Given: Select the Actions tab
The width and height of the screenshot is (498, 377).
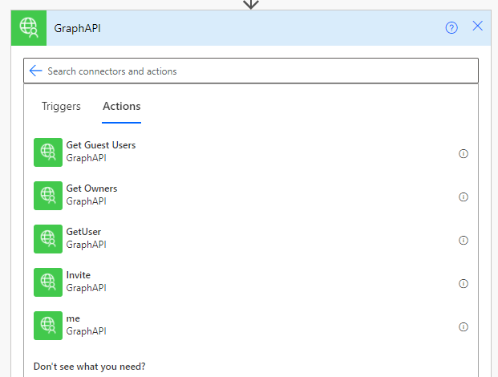Looking at the screenshot, I should pos(121,106).
